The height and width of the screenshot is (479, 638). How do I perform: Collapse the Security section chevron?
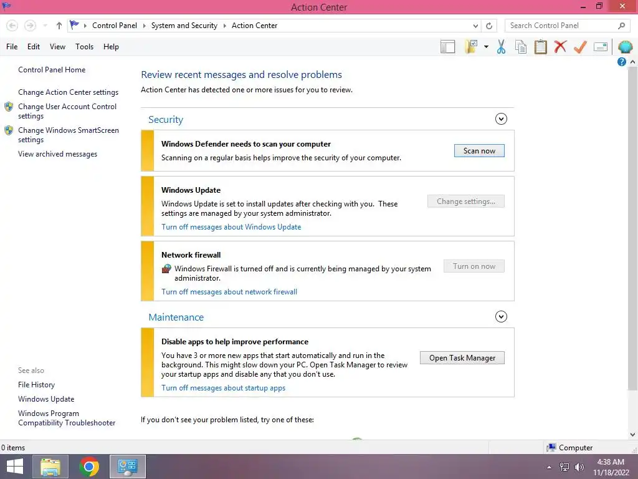501,119
